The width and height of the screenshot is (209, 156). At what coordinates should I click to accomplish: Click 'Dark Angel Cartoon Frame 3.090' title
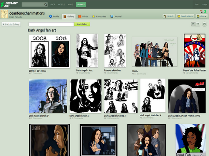184,116
